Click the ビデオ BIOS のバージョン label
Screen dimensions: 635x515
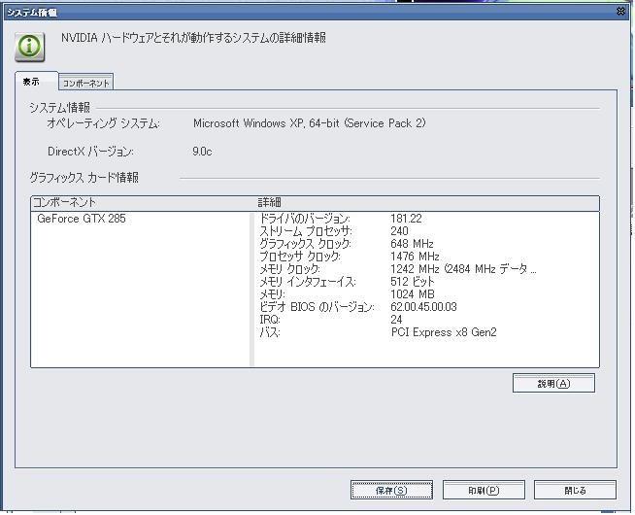pos(317,307)
